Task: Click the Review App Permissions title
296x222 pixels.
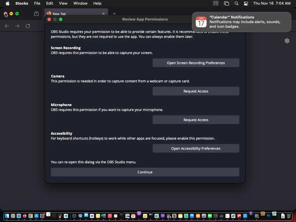Action: point(145,19)
